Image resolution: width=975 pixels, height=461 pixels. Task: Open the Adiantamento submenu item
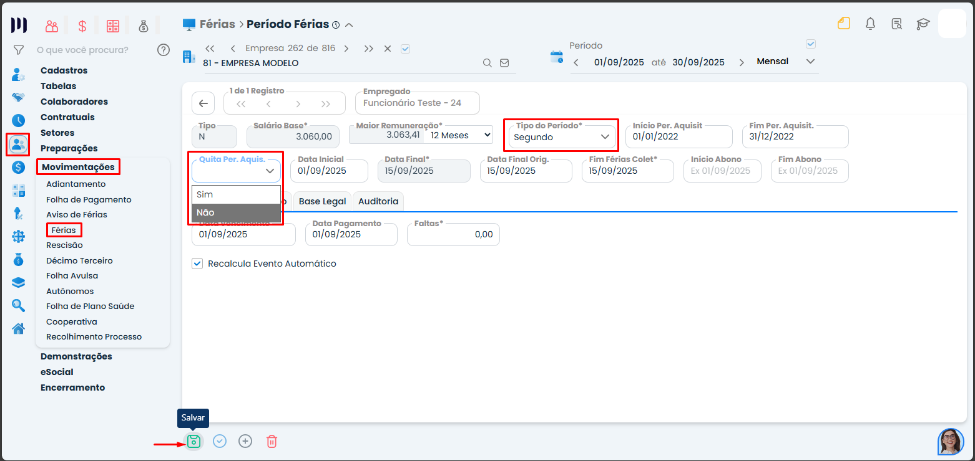(76, 184)
